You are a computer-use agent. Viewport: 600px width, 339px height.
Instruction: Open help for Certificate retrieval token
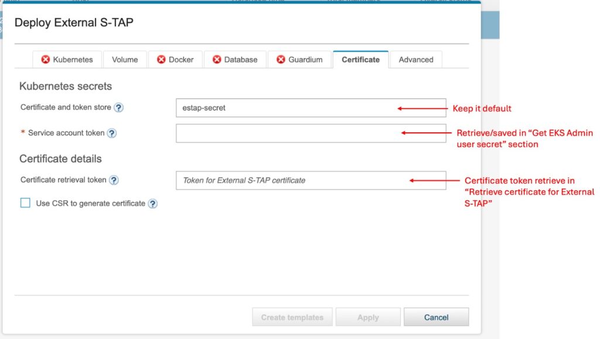[114, 180]
